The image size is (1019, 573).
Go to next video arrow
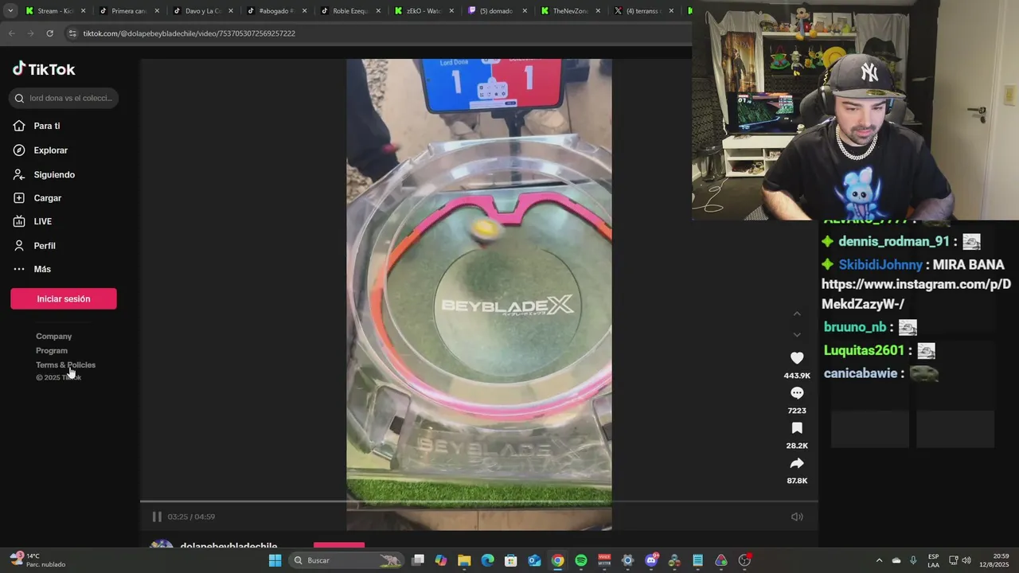point(797,334)
